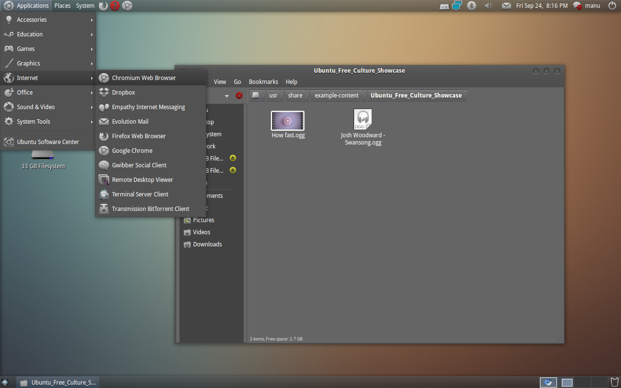621x388 pixels.
Task: Start Gwibber Social Client
Action: coord(150,165)
